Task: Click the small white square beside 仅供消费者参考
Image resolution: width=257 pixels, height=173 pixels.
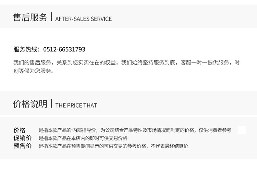Action: click(242, 130)
